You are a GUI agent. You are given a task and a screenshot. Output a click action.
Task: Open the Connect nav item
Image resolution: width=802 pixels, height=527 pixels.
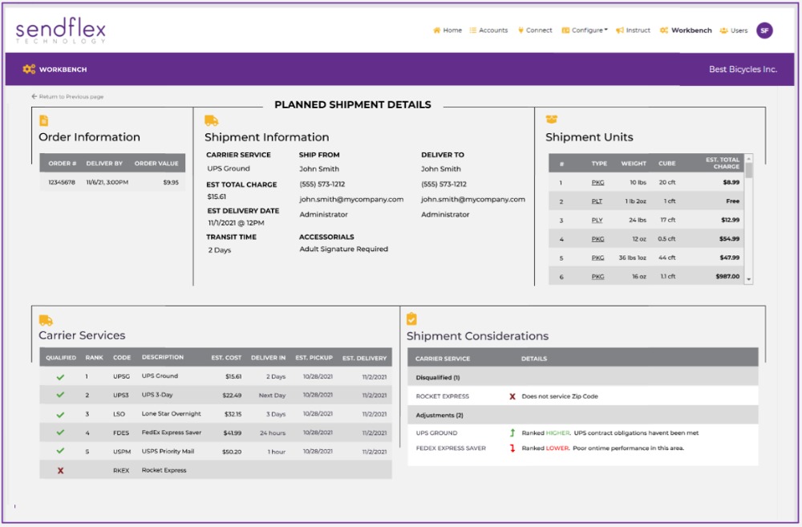tap(535, 30)
